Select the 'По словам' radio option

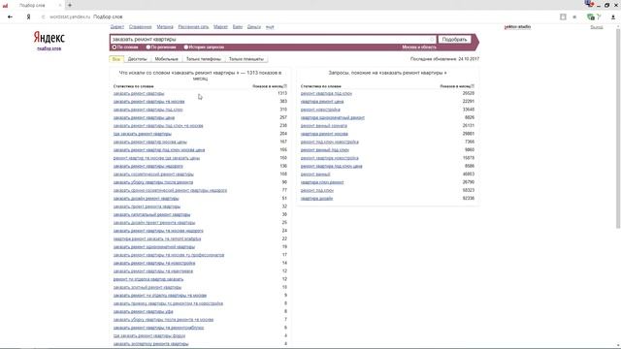click(114, 48)
